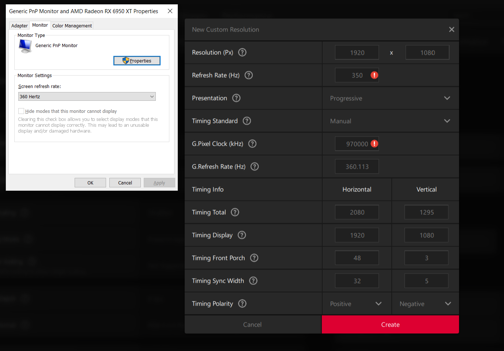Open horizontal polarity Positive dropdown
The height and width of the screenshot is (351, 504).
pyautogui.click(x=356, y=304)
